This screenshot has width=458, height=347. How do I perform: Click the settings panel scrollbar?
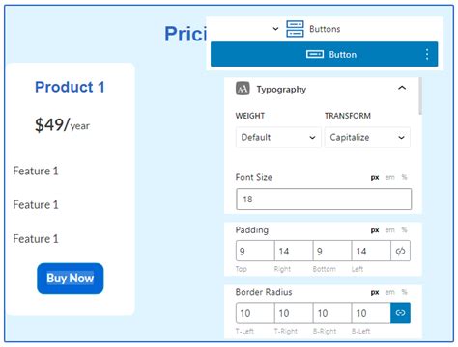coord(420,95)
